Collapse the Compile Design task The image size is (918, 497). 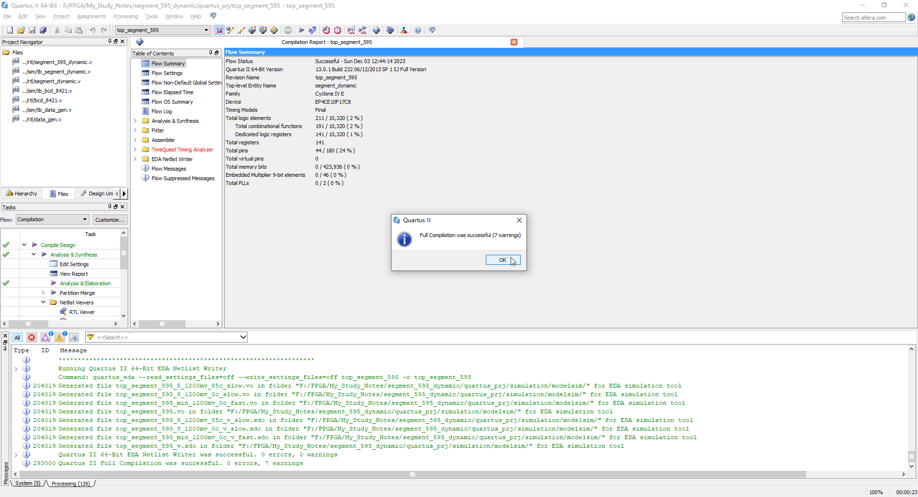coord(24,245)
